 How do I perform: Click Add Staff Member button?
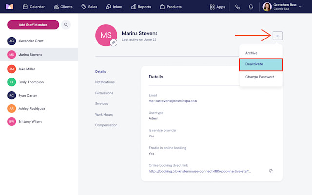click(x=33, y=25)
